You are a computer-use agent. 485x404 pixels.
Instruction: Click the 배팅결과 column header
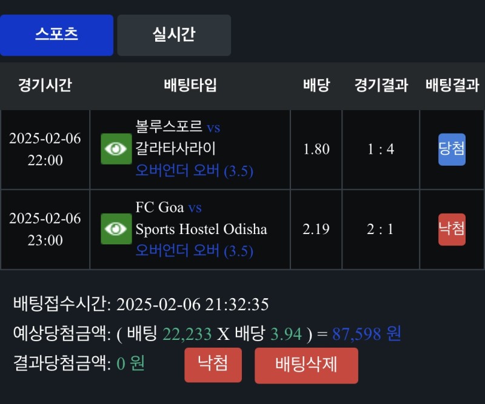point(452,85)
